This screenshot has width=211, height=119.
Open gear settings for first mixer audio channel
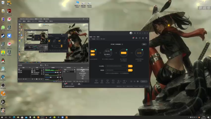coord(60,72)
